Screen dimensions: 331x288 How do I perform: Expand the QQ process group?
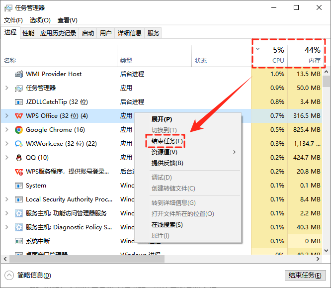point(7,158)
